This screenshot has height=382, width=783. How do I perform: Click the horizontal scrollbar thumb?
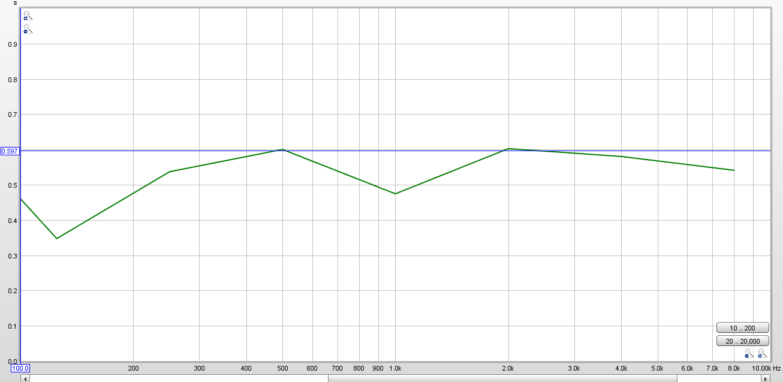point(502,378)
